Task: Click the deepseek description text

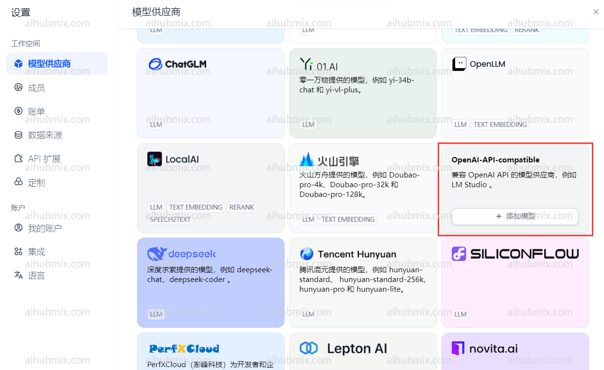Action: pyautogui.click(x=210, y=275)
